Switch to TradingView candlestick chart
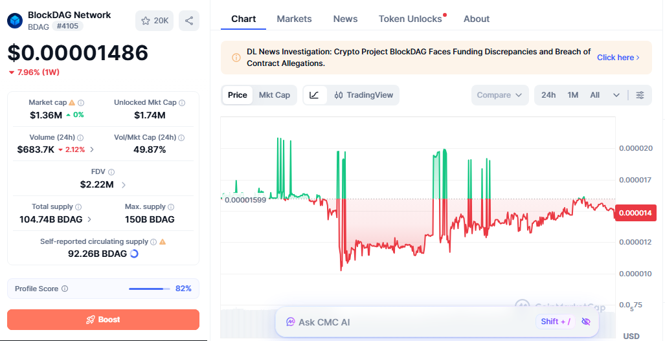This screenshot has width=665, height=341. (364, 95)
